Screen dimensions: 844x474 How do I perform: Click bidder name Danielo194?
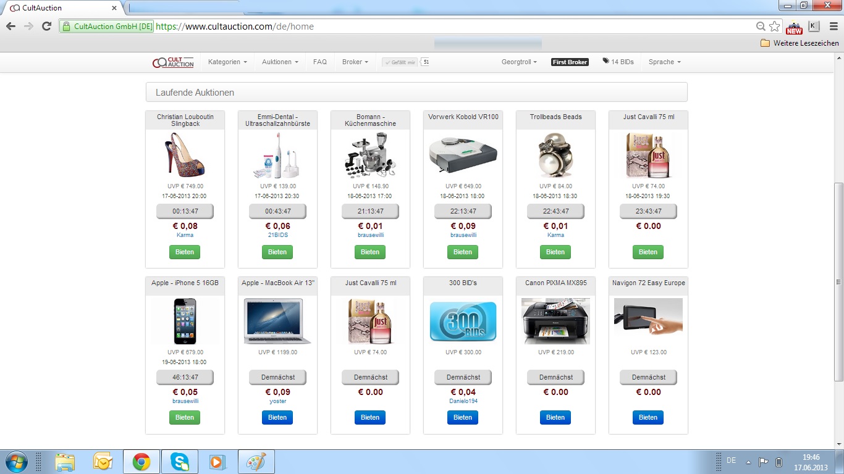coord(463,401)
